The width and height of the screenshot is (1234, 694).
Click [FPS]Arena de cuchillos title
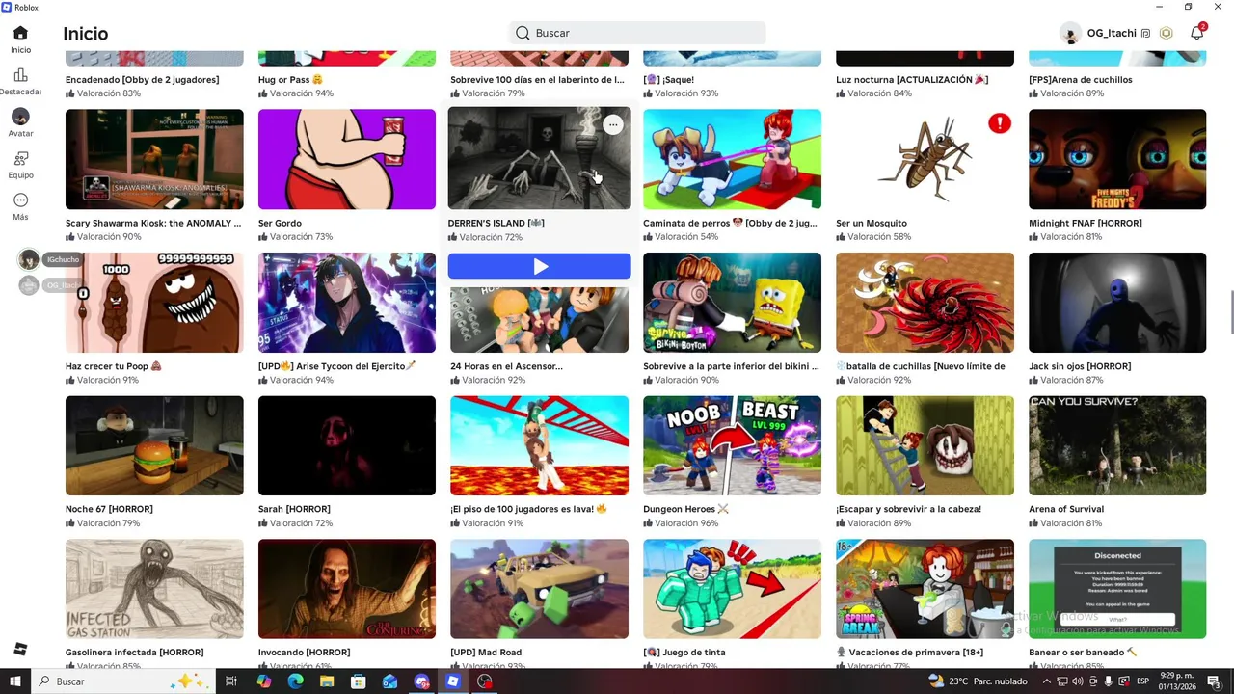point(1081,80)
